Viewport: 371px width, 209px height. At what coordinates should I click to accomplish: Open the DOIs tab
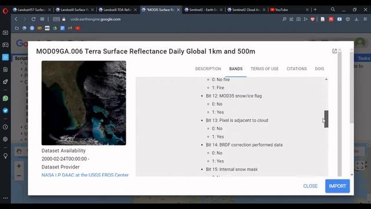click(x=319, y=69)
